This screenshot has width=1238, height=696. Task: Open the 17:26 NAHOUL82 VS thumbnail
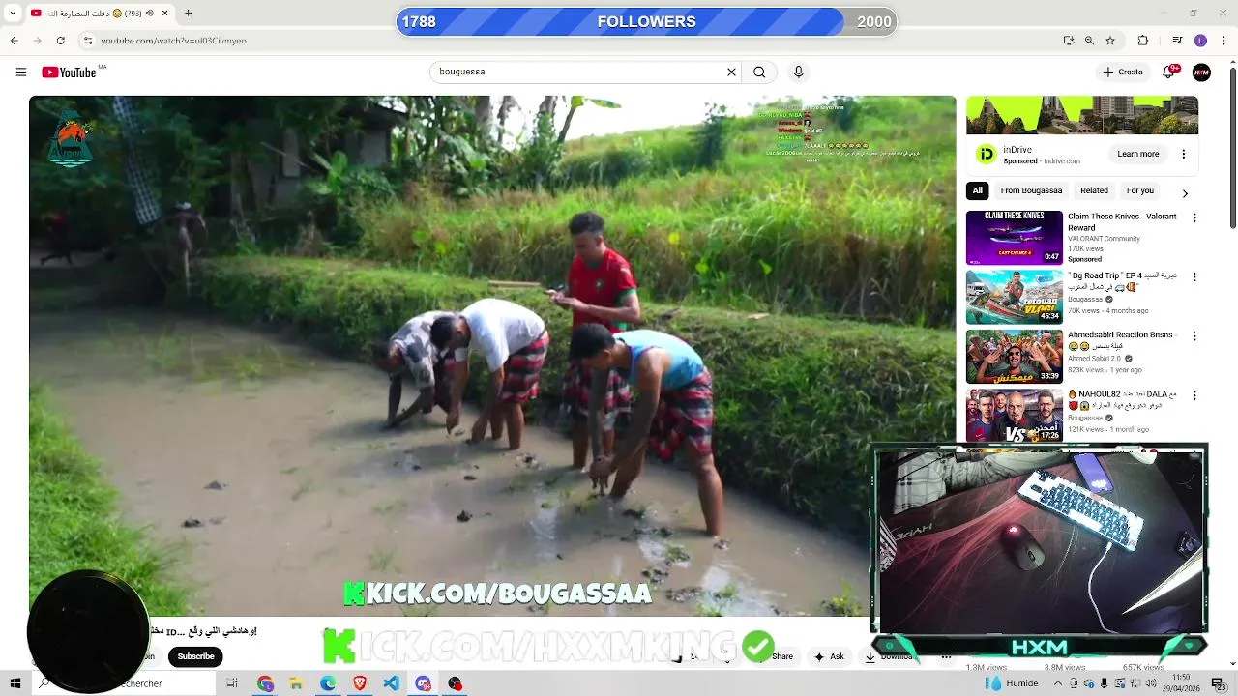pyautogui.click(x=1014, y=415)
